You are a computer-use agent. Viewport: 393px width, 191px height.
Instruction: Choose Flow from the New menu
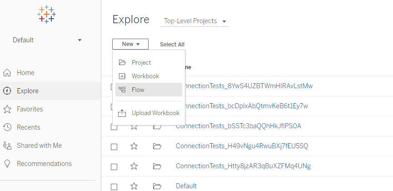pos(138,90)
